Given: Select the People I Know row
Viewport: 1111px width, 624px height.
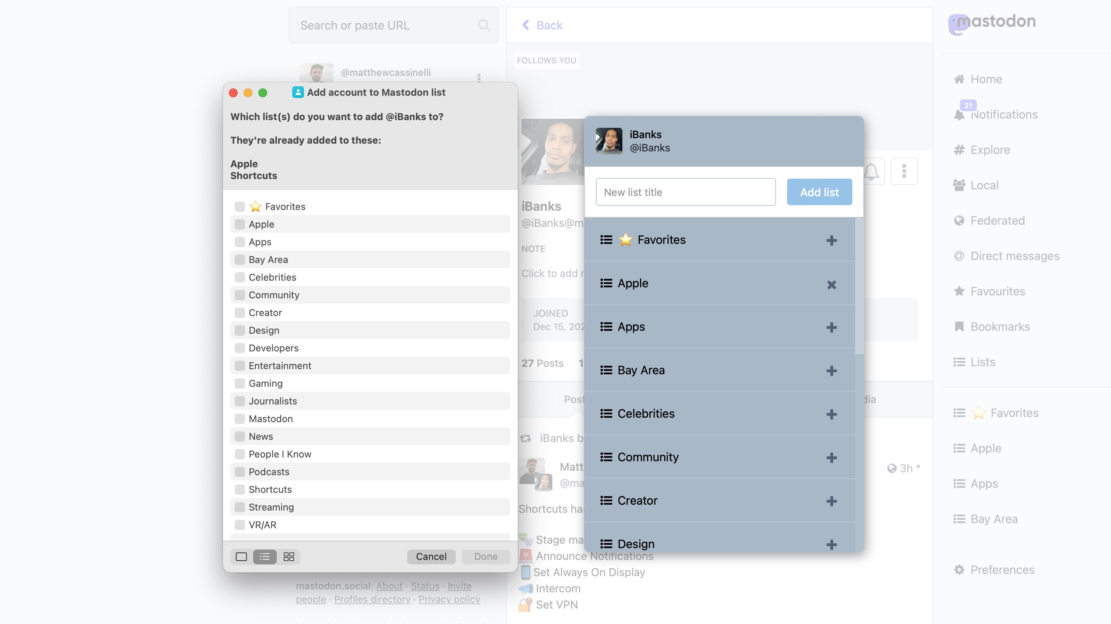Looking at the screenshot, I should 370,454.
